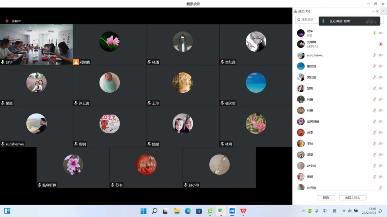The image size is (387, 217).
Task: Expand the system tray hidden icons chevron
Action: coord(304,211)
